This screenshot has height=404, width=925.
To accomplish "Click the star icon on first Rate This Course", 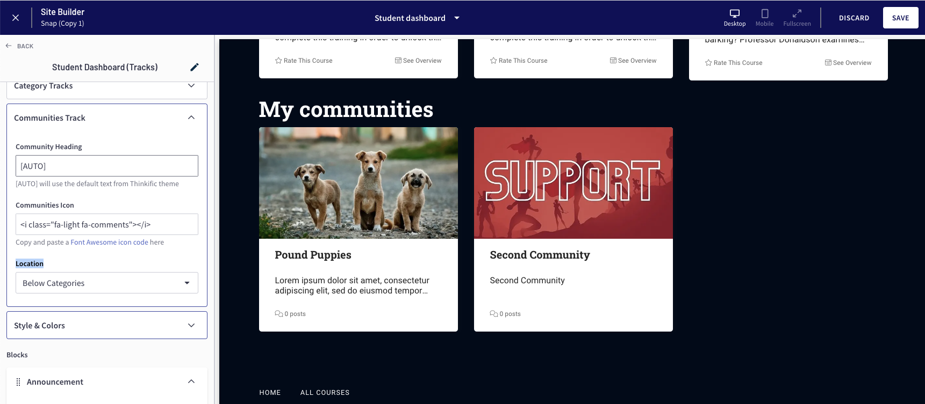I will pos(278,61).
